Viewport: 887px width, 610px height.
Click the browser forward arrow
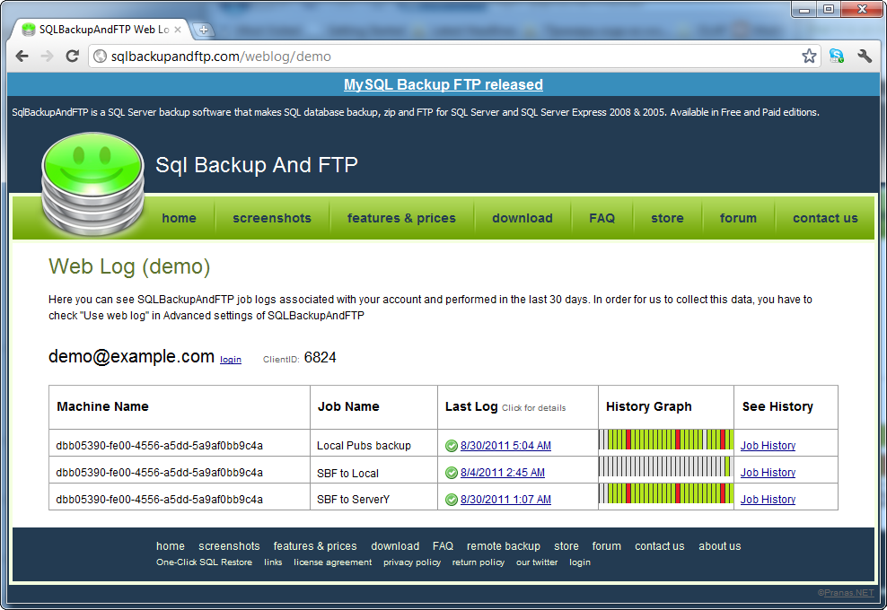[x=47, y=56]
